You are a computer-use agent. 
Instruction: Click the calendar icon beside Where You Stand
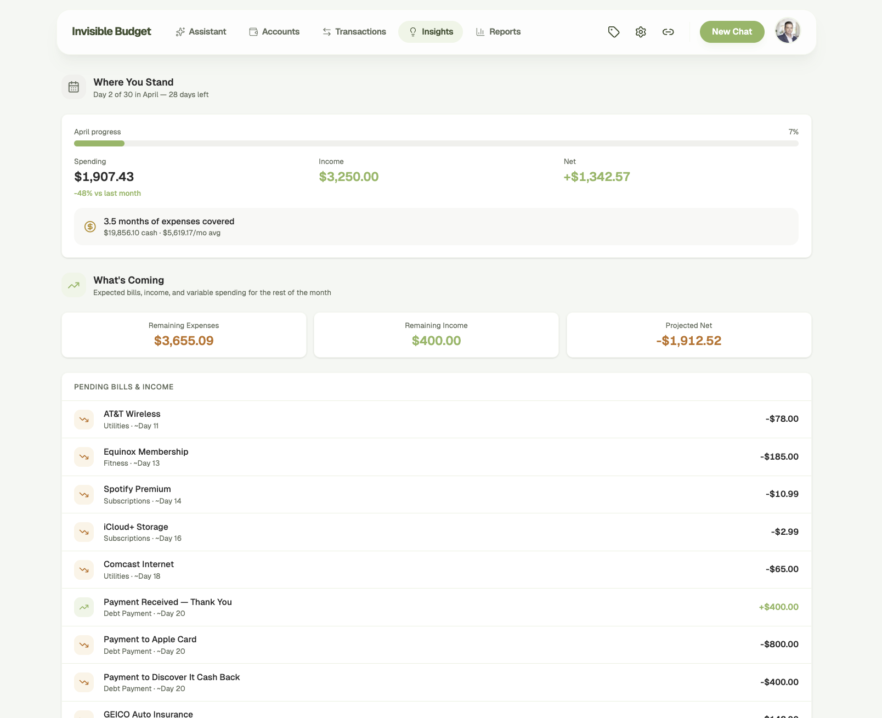(x=73, y=87)
